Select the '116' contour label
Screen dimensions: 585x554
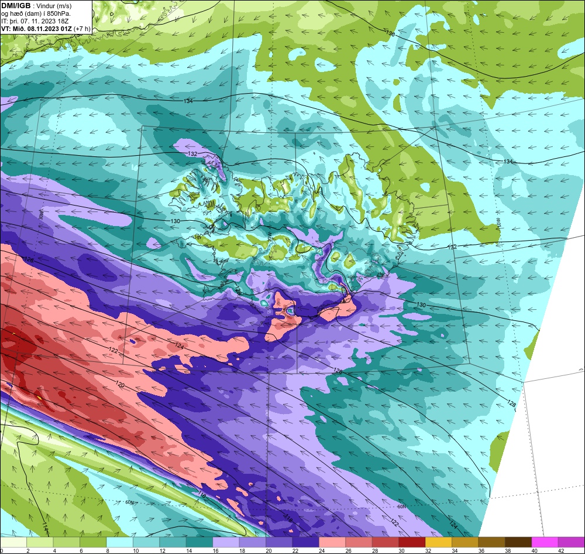202,495
